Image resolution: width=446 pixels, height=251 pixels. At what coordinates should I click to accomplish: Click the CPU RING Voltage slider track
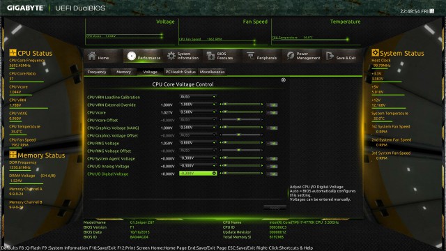(x=241, y=143)
